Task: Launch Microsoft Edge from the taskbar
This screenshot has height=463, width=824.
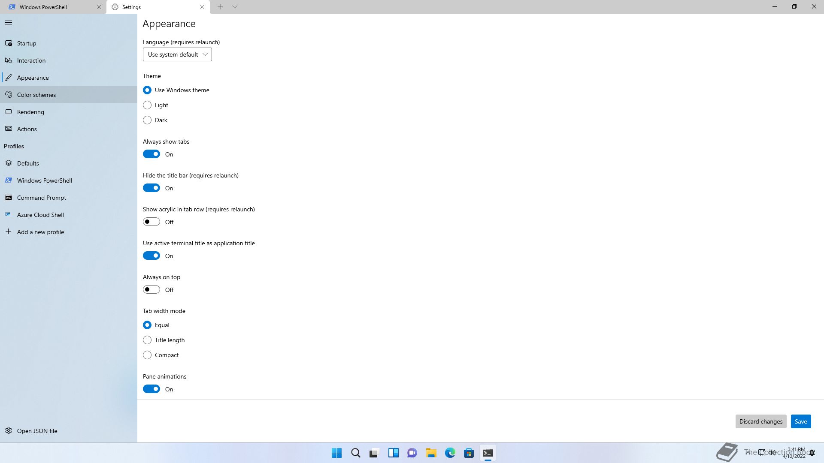Action: [x=450, y=453]
